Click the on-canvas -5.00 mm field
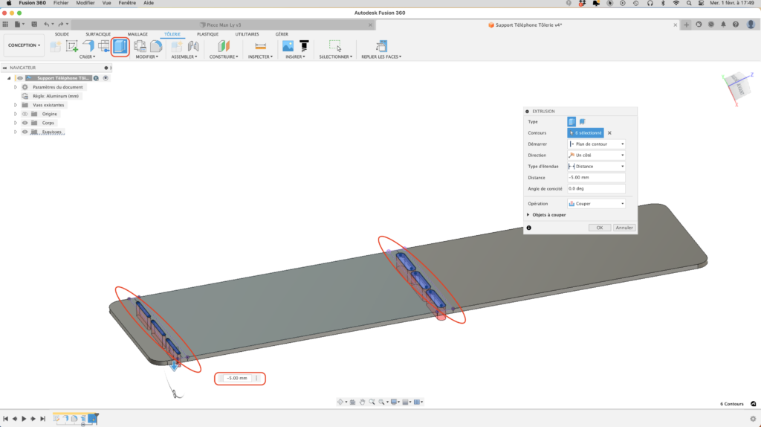Image resolution: width=761 pixels, height=427 pixels. tap(237, 378)
